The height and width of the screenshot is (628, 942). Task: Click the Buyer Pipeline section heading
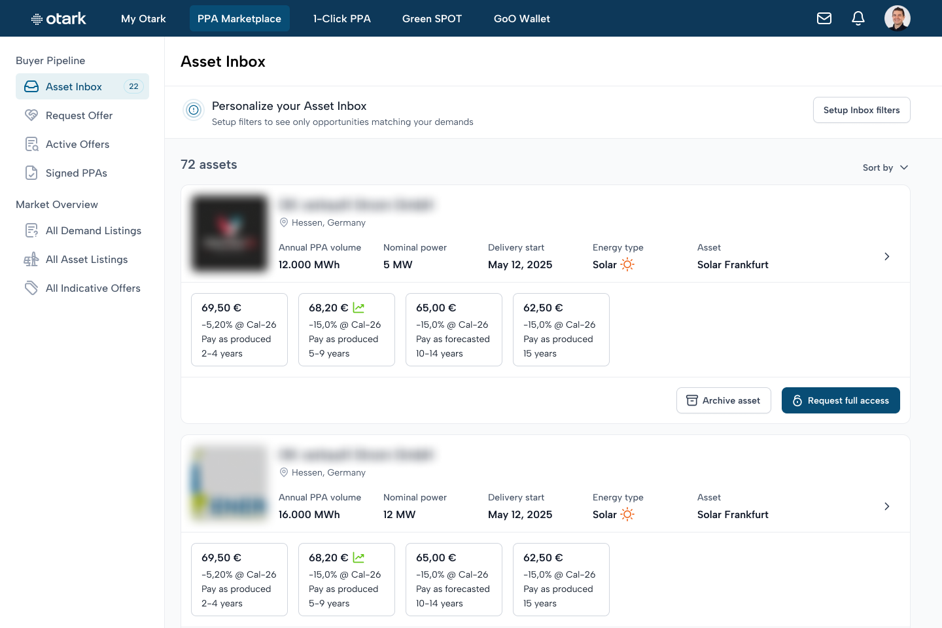[50, 61]
